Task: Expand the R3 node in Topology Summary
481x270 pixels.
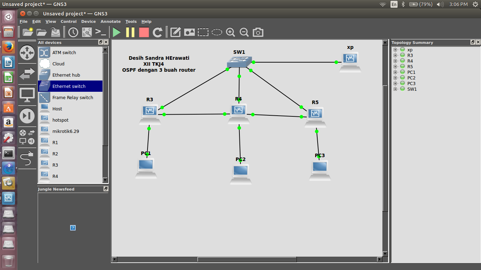Action: pyautogui.click(x=396, y=55)
